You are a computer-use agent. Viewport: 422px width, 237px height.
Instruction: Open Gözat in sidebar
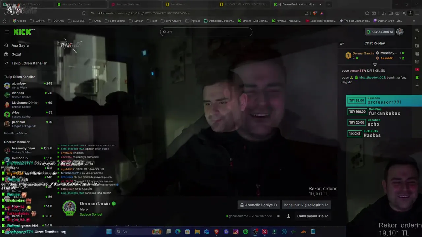pyautogui.click(x=16, y=54)
